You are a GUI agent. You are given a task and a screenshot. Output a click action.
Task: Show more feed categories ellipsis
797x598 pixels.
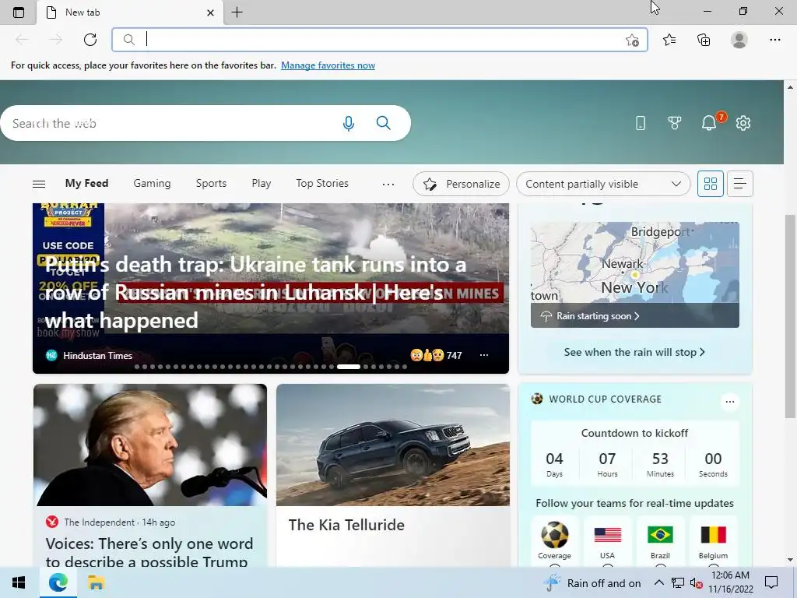point(388,184)
